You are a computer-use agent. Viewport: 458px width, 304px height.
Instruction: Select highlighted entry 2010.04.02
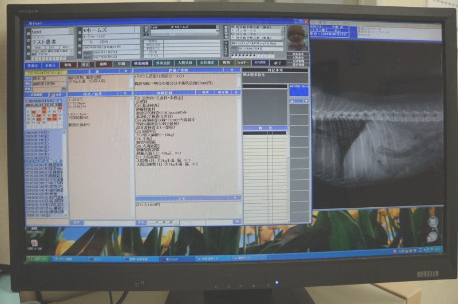point(44,161)
